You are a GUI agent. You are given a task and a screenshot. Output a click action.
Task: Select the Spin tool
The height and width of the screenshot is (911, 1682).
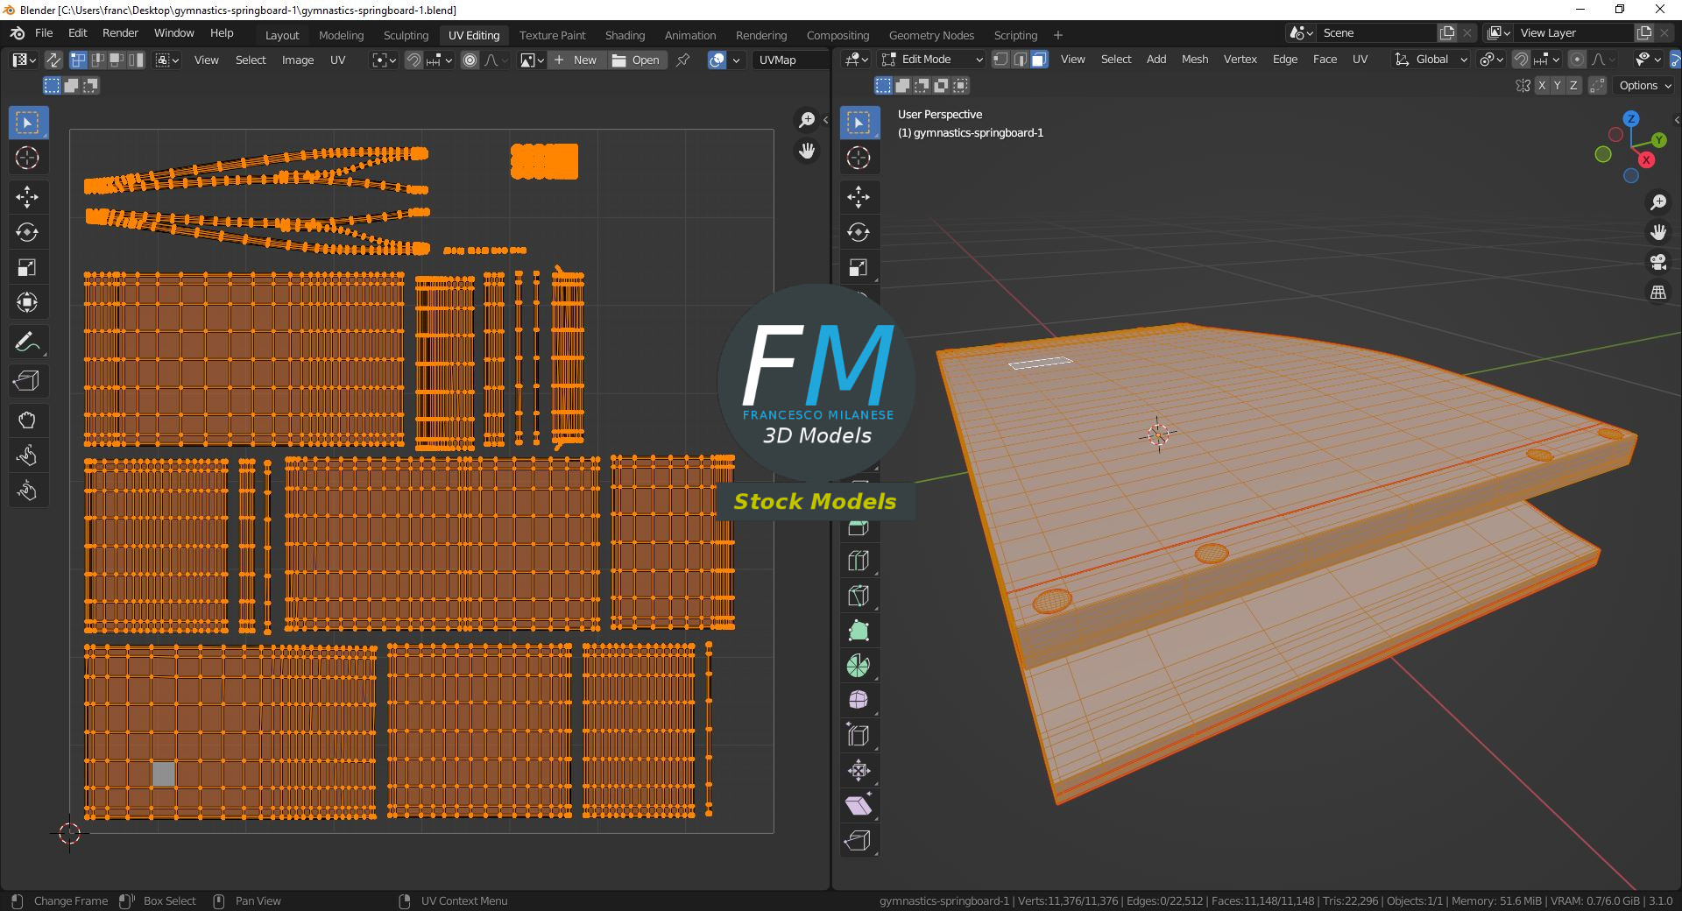pos(859,666)
